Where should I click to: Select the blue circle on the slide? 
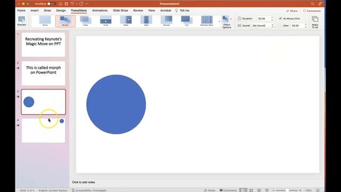click(116, 105)
